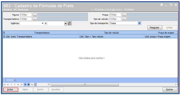
Task: Click the Praça Código input field
Action: [x=115, y=15]
